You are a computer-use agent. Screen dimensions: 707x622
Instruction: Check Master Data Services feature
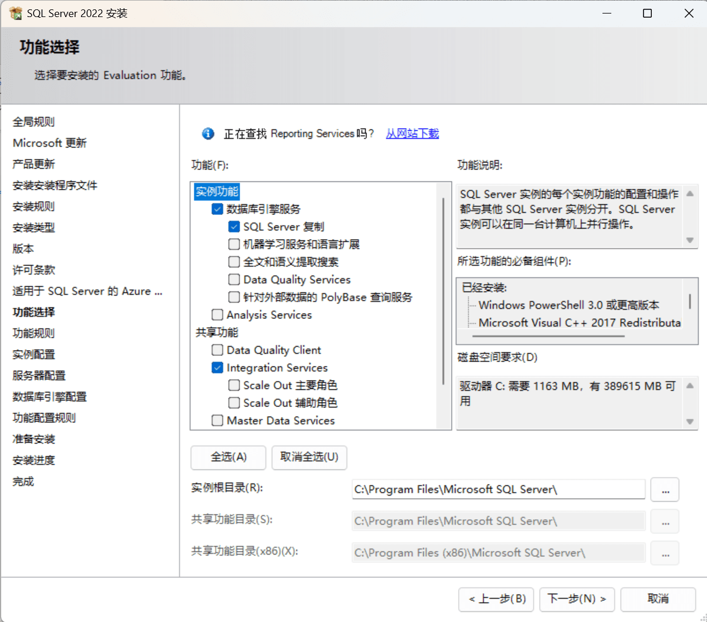[217, 421]
